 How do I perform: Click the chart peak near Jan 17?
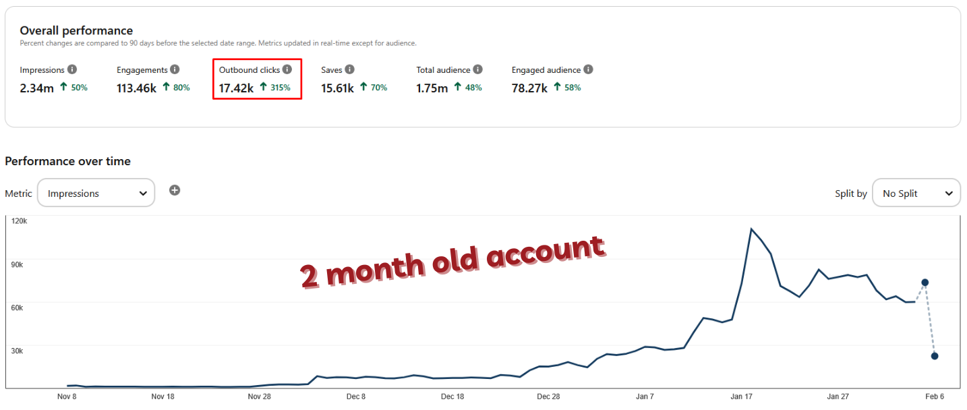[x=751, y=229]
